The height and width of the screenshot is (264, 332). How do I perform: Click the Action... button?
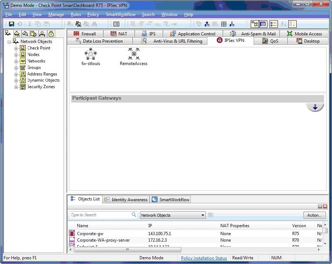(314, 215)
